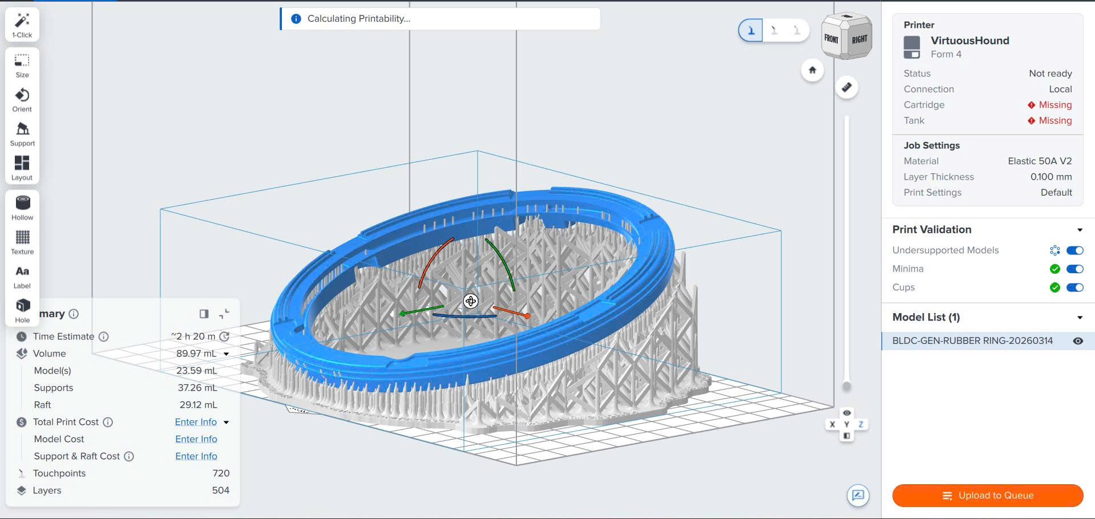Click the red Cartridge Missing status
The width and height of the screenshot is (1095, 519).
(1049, 105)
